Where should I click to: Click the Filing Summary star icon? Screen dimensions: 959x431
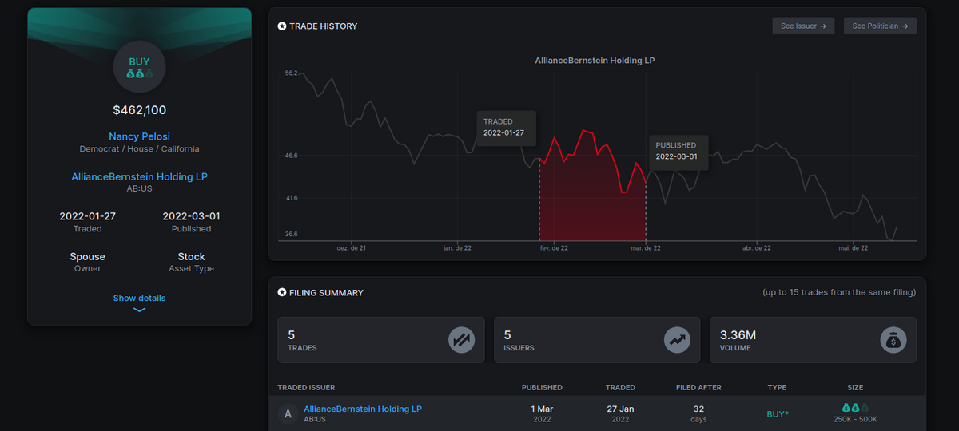point(282,293)
